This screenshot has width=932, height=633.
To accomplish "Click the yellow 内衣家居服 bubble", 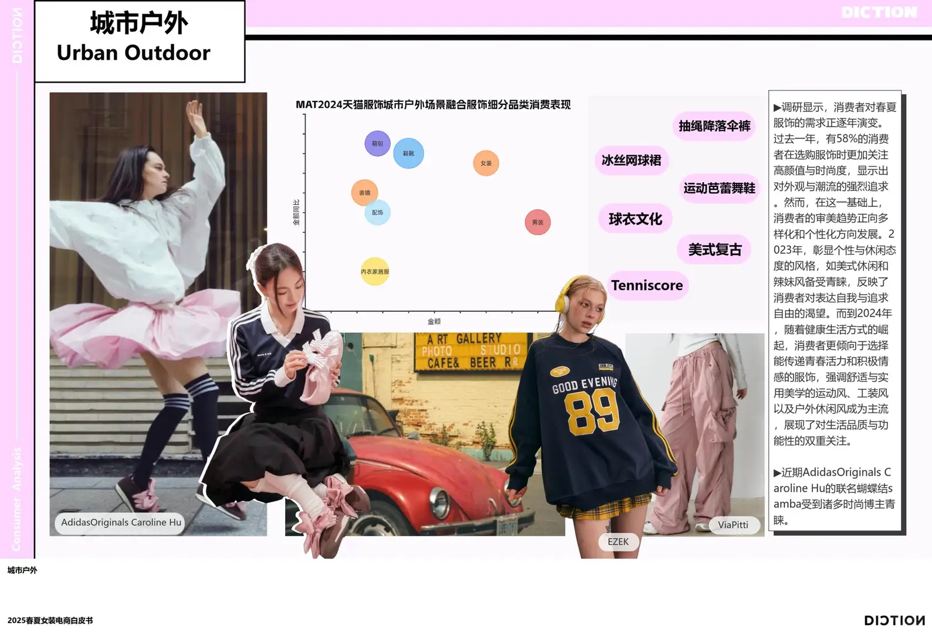I will pos(375,271).
